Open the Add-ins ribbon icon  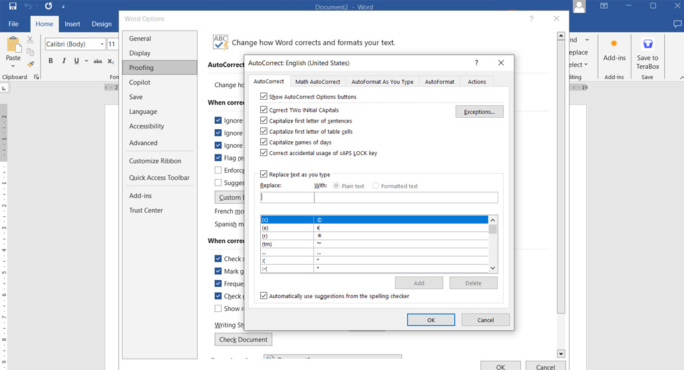613,43
